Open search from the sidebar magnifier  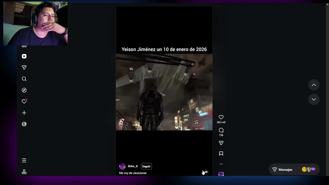[24, 79]
